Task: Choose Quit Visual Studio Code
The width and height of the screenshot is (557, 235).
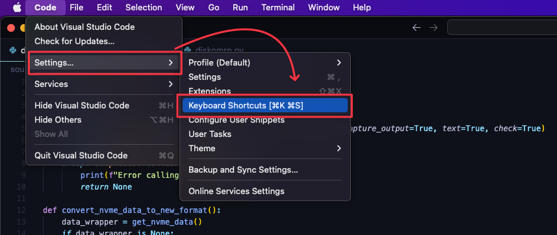Action: (x=104, y=155)
